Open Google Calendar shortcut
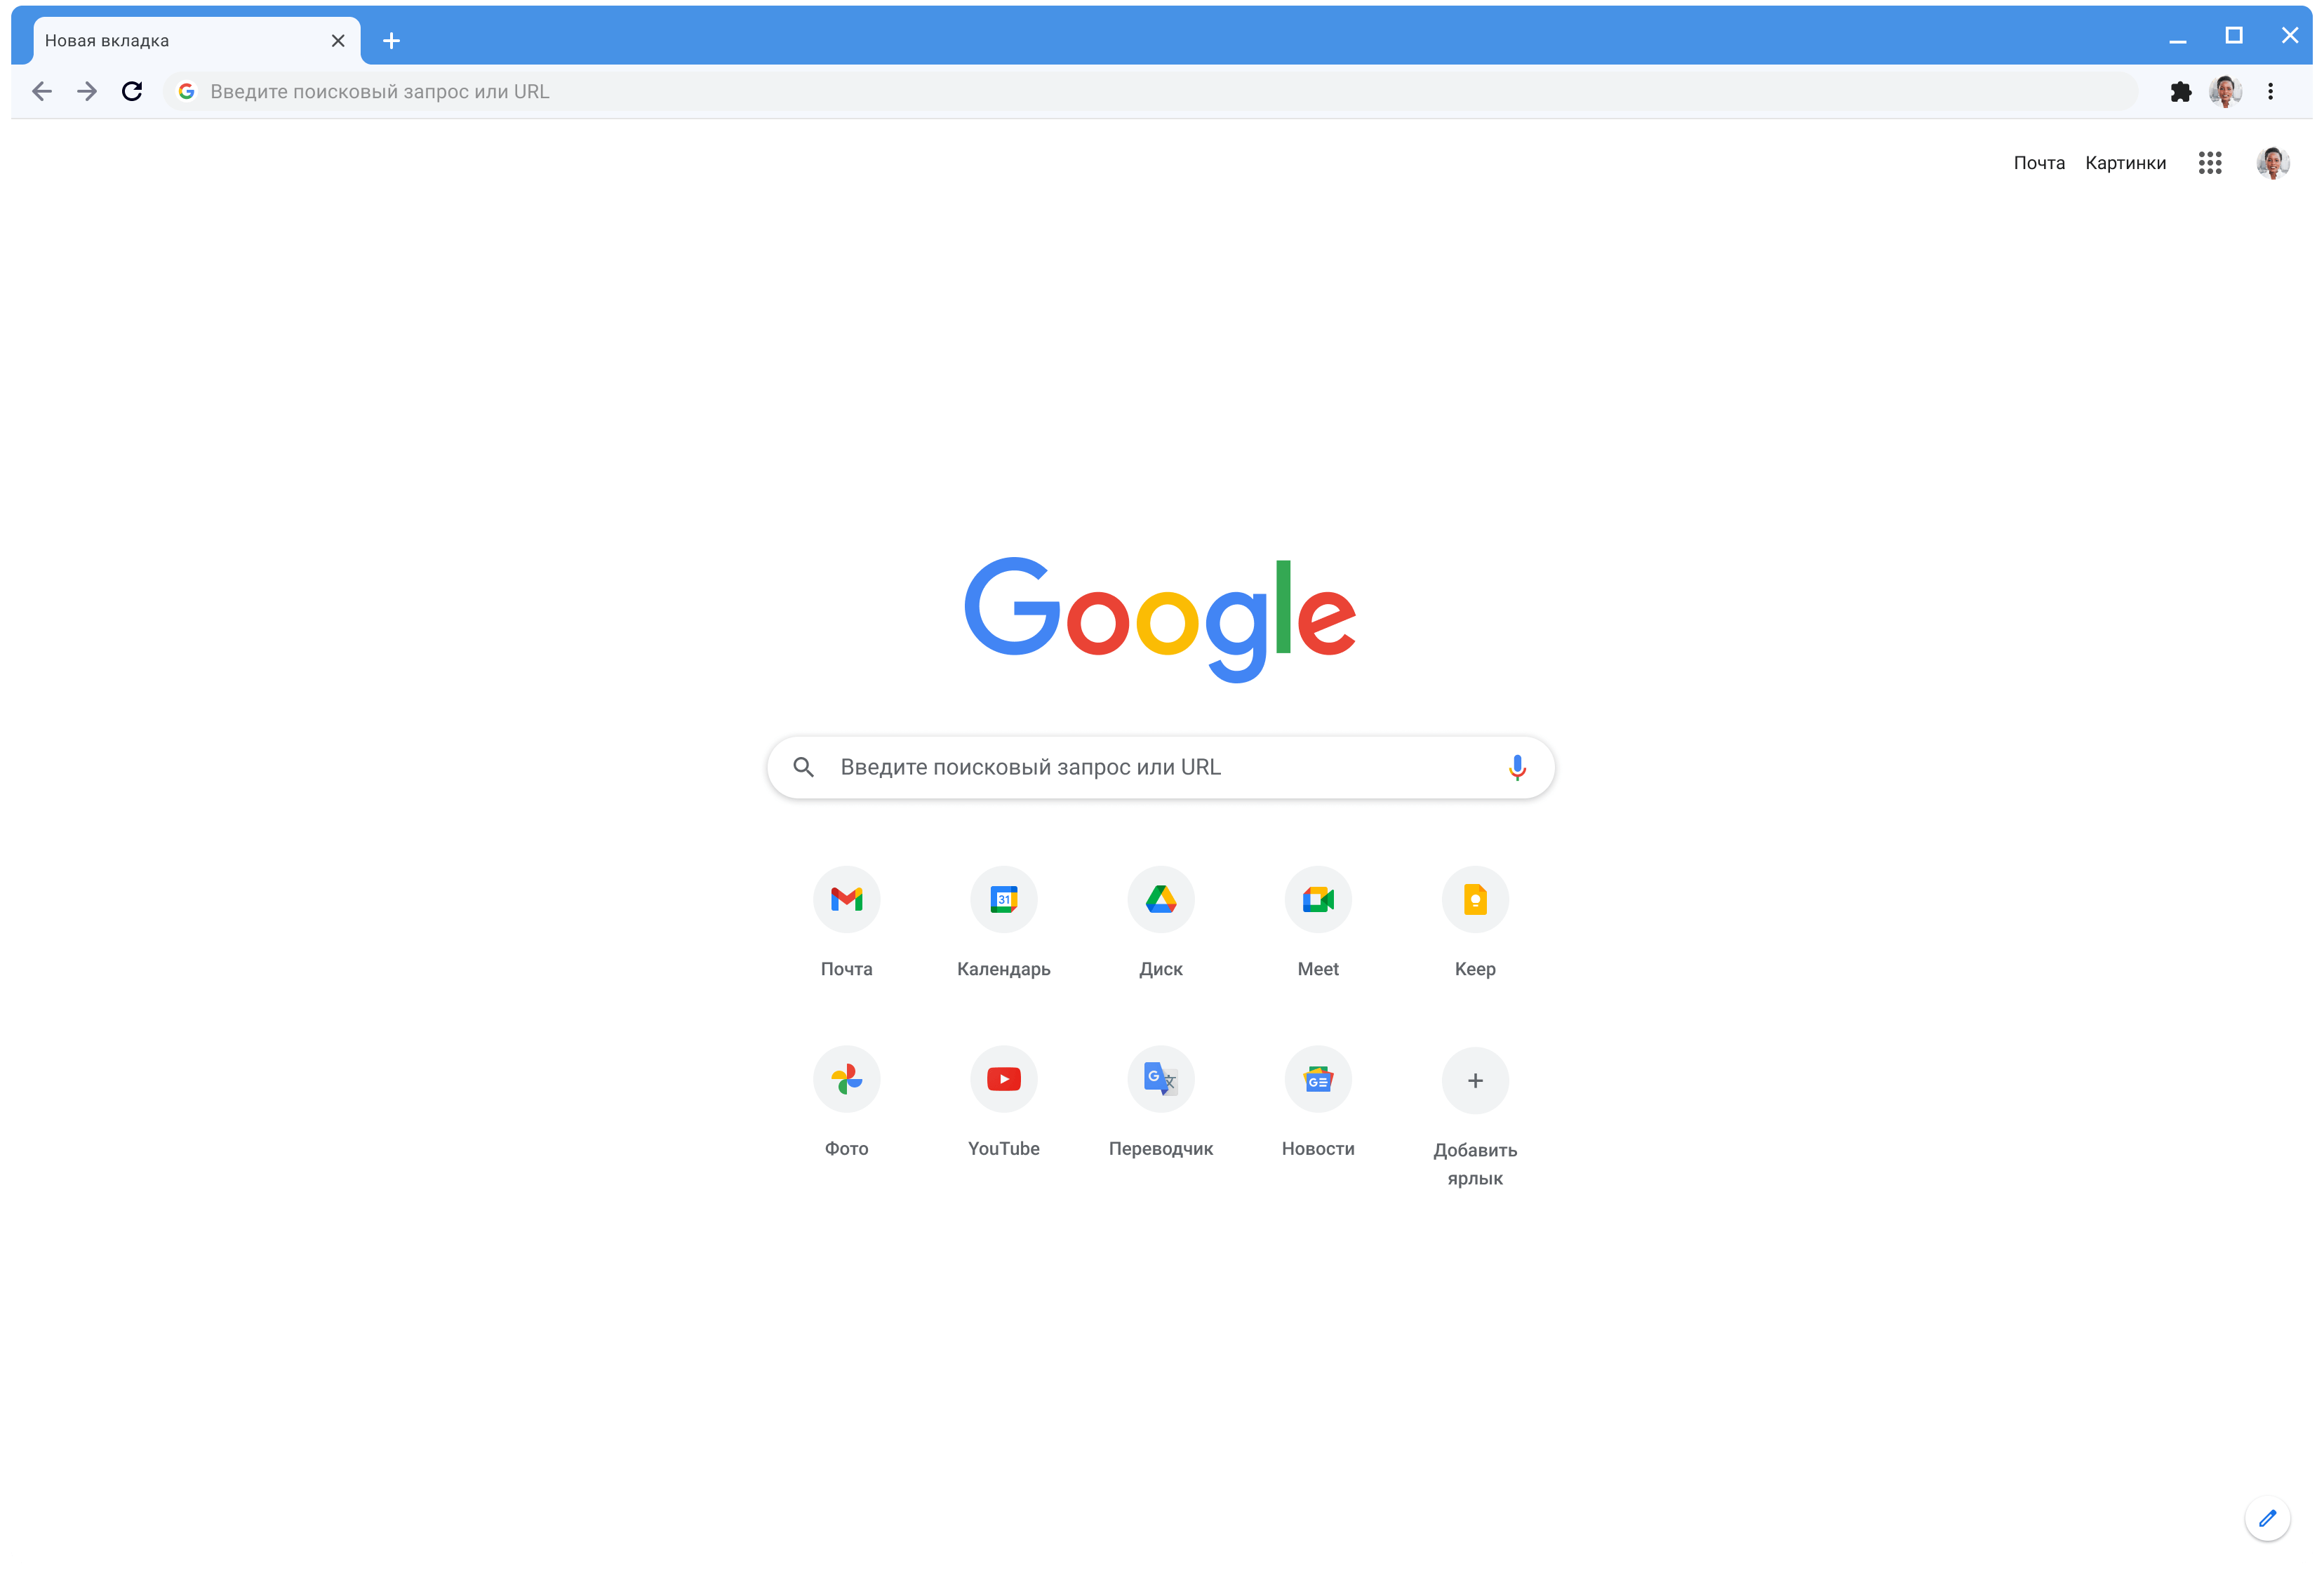 (1003, 899)
